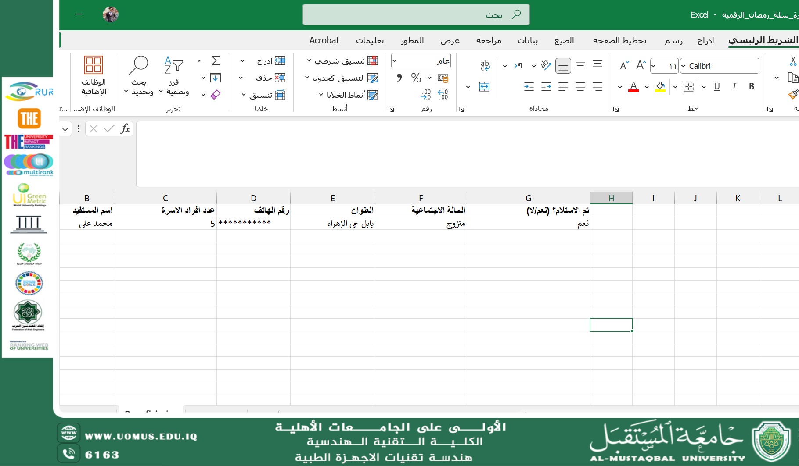Click the Clear eraser icon

pyautogui.click(x=215, y=95)
